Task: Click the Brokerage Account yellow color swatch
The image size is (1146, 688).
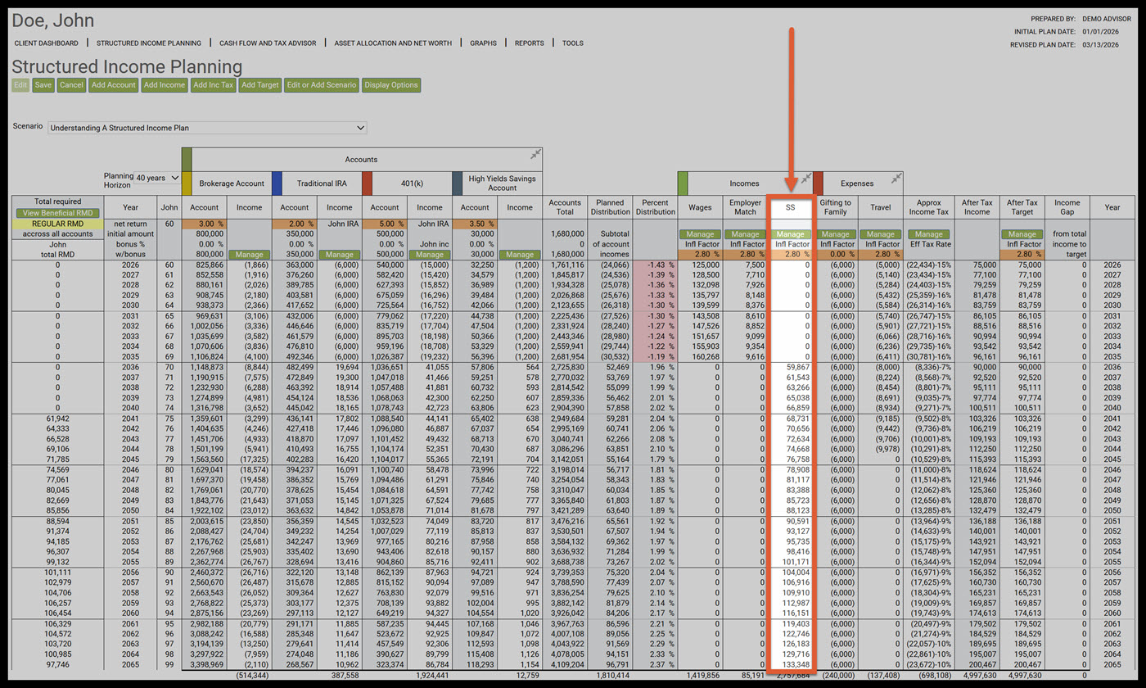Action: (186, 183)
